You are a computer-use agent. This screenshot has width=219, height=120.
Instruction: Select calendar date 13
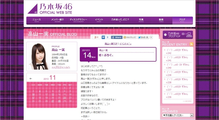(53, 95)
